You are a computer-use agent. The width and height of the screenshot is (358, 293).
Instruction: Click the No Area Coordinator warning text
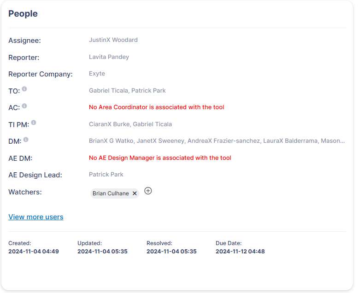coord(157,107)
